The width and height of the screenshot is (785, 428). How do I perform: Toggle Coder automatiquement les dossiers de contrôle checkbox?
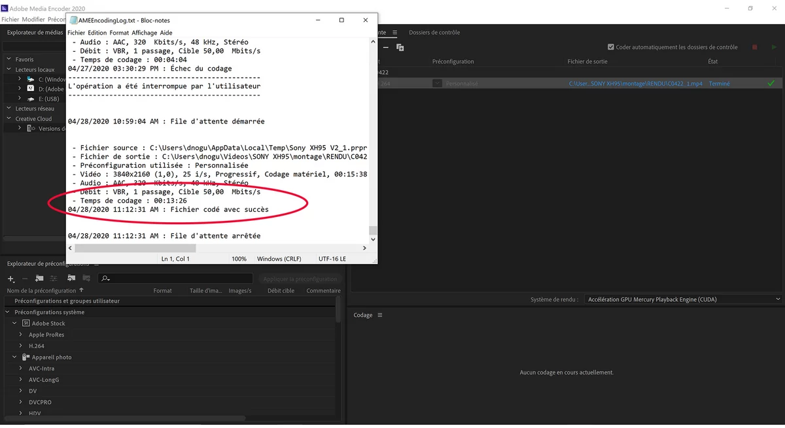click(610, 47)
